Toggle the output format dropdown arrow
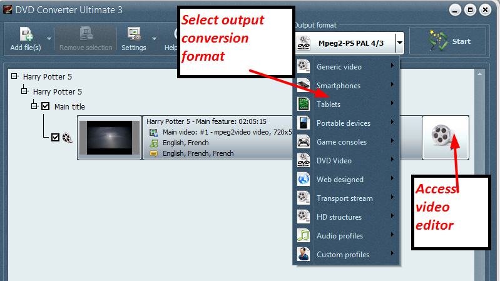Viewport: 500px width, 281px height. pyautogui.click(x=400, y=43)
